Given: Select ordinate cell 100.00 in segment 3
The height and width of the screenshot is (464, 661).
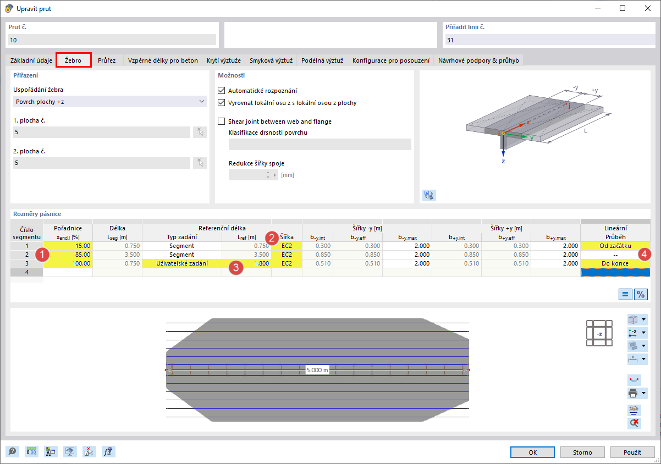Looking at the screenshot, I should point(68,263).
